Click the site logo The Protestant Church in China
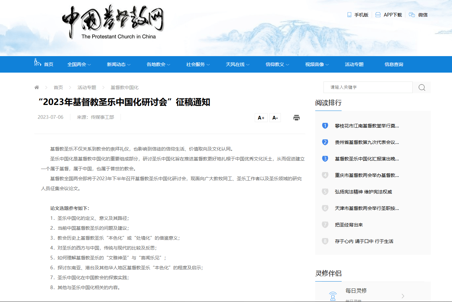 click(113, 22)
